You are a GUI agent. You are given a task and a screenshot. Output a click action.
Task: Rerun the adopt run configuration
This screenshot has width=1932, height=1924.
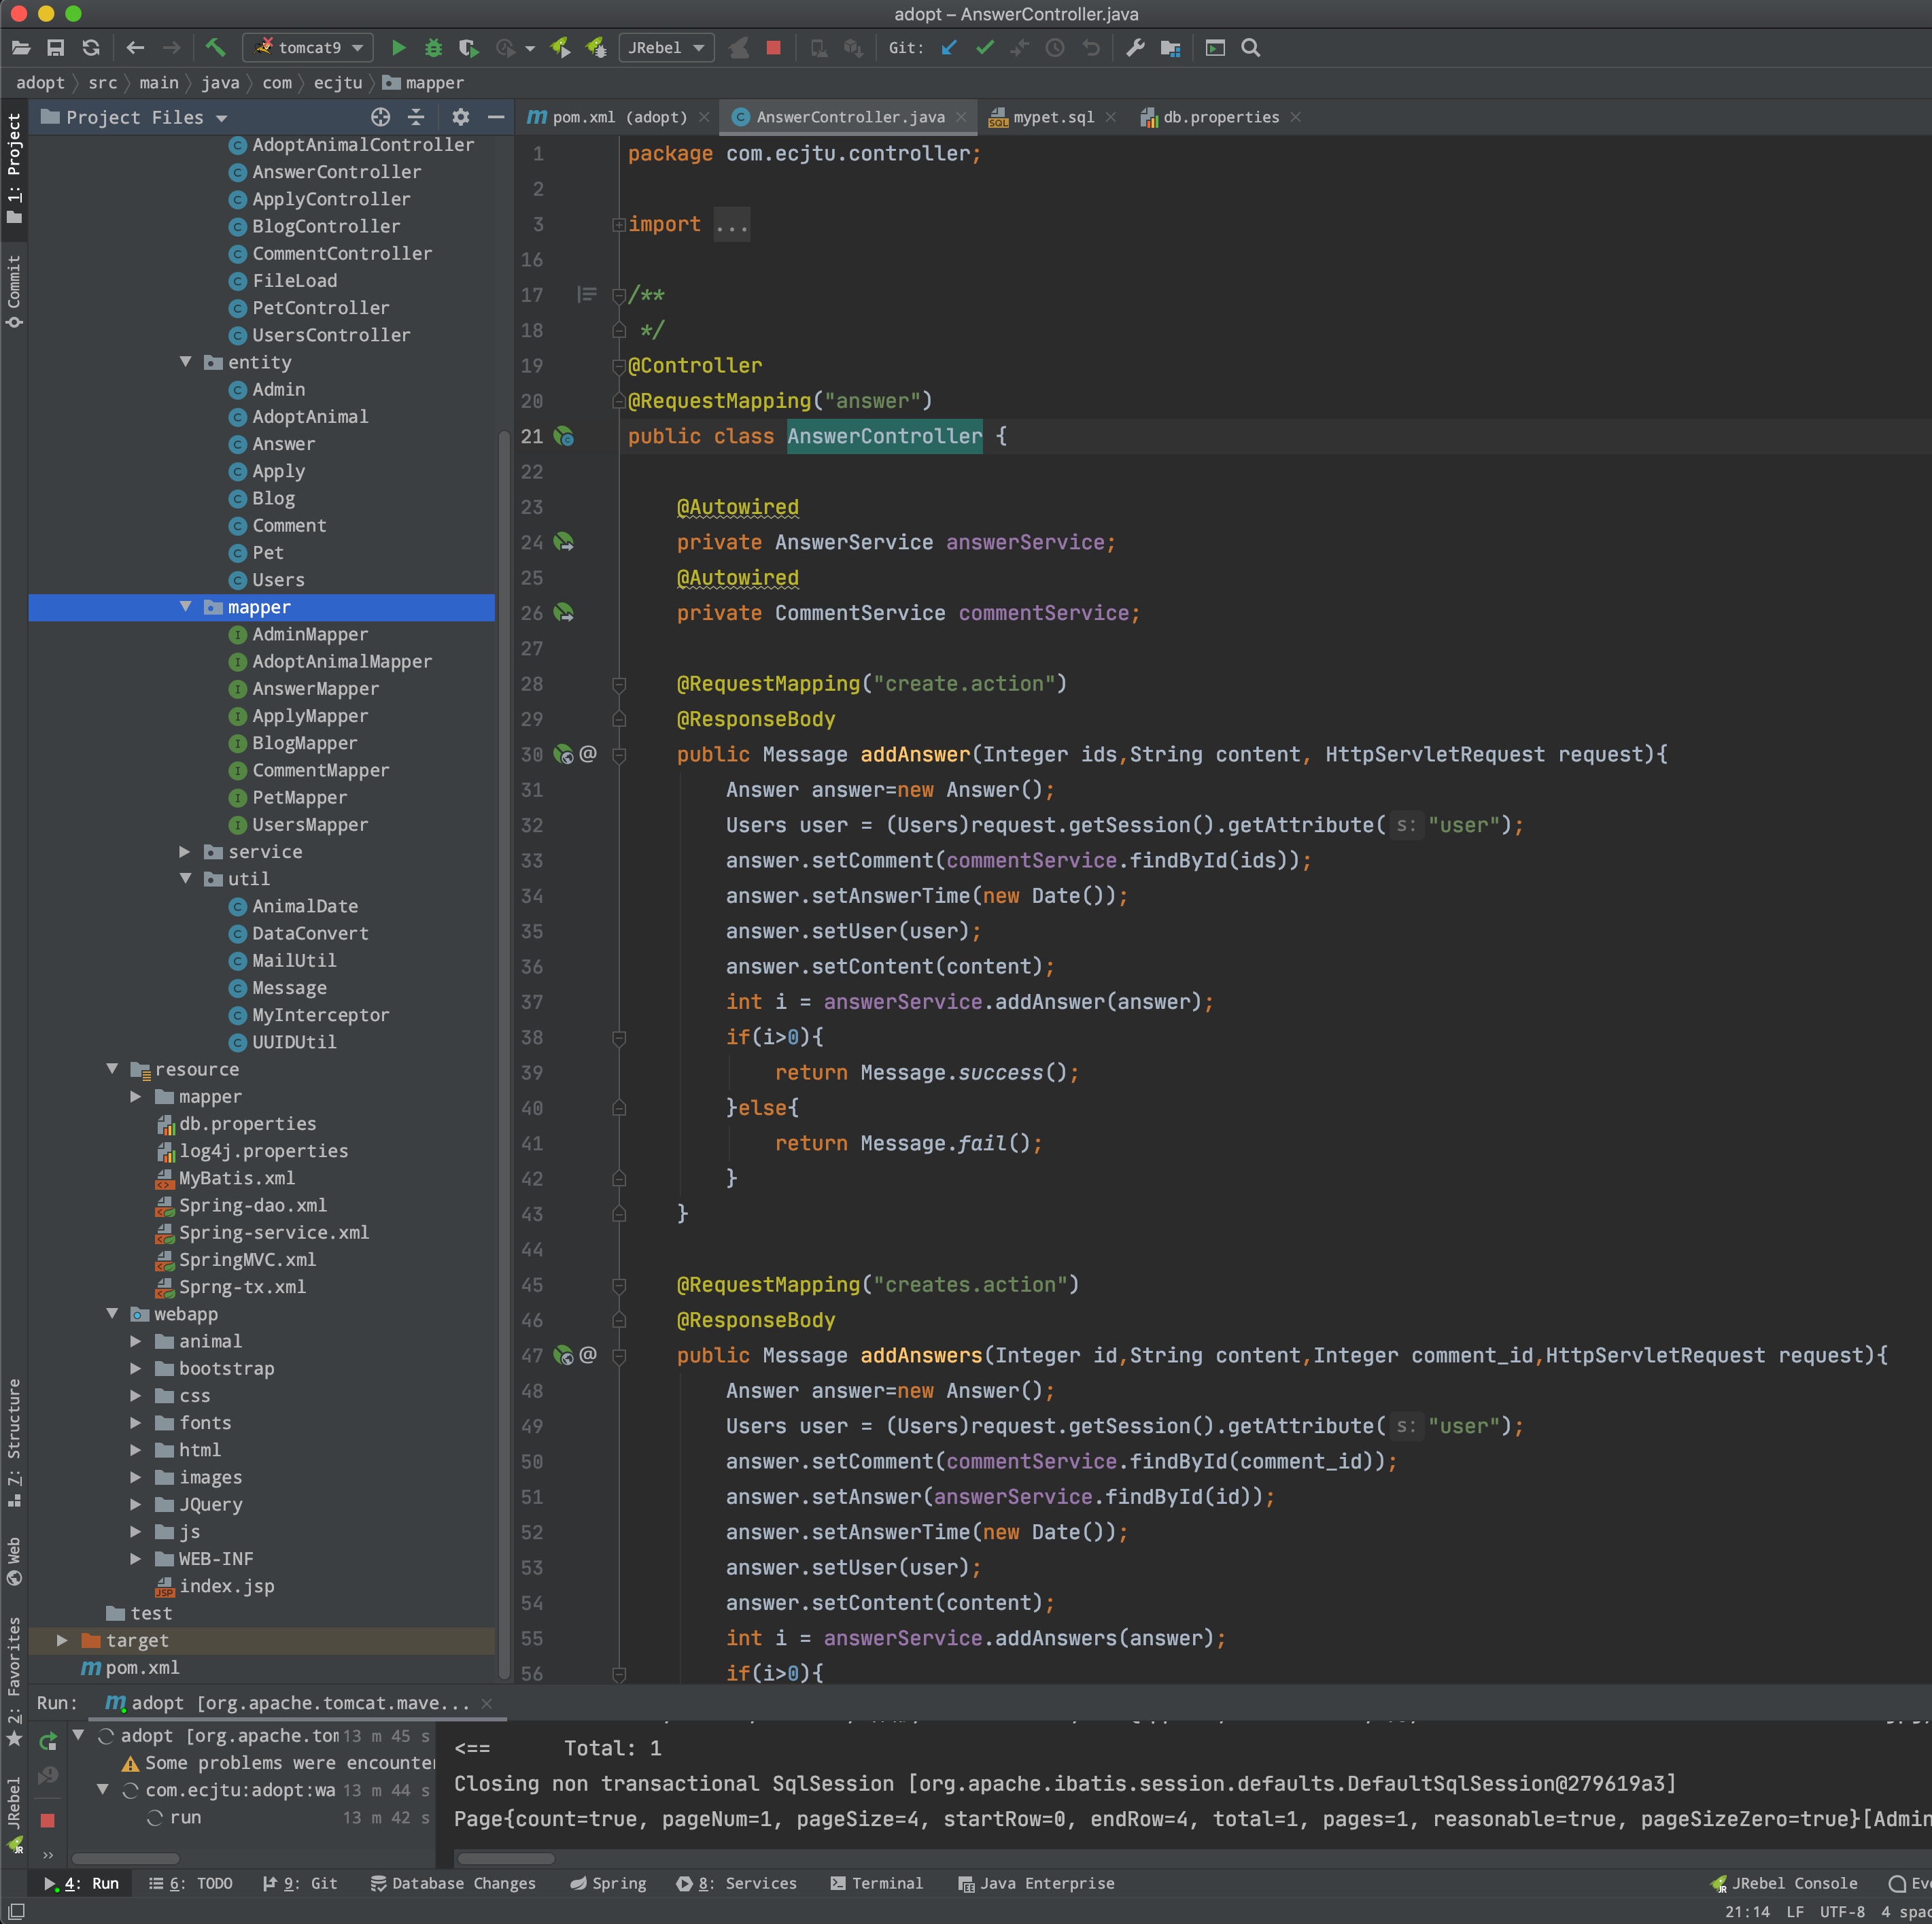coord(47,1741)
